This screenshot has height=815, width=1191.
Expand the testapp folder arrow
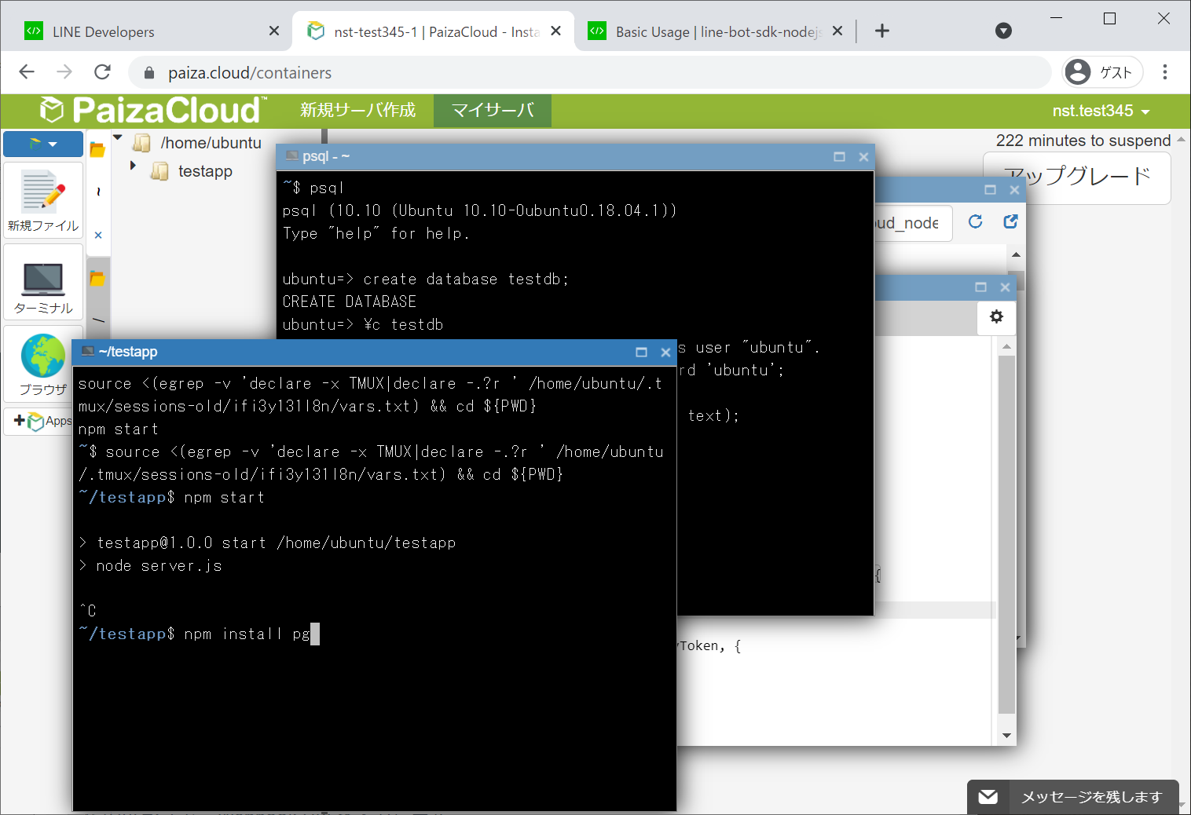133,166
